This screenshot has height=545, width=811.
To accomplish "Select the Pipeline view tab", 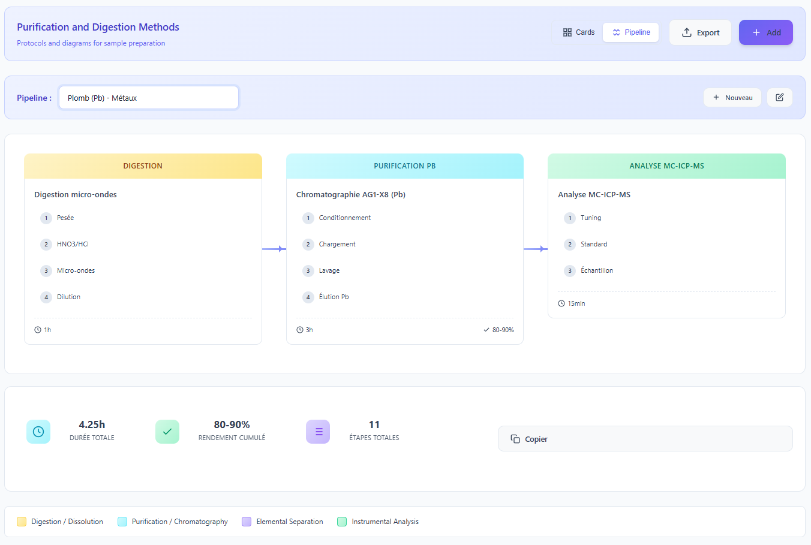I will [631, 32].
